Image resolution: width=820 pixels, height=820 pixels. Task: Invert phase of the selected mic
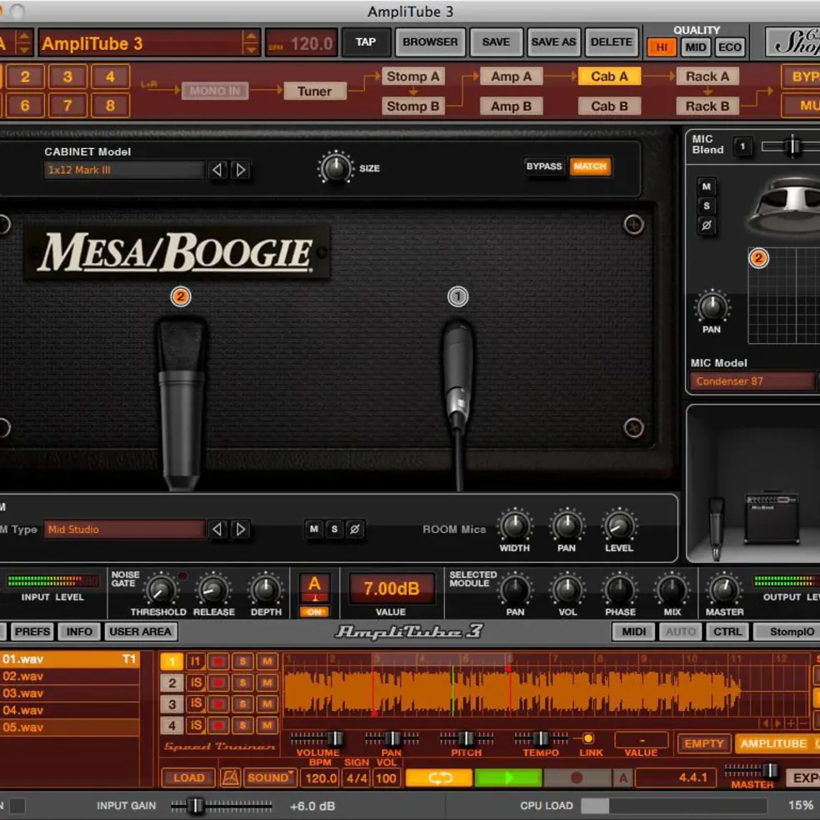pos(707,226)
